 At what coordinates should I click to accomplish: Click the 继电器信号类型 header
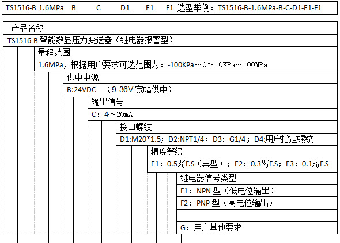coord(257,179)
